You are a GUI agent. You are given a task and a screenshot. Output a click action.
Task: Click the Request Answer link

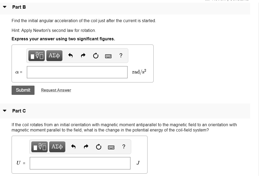click(56, 90)
